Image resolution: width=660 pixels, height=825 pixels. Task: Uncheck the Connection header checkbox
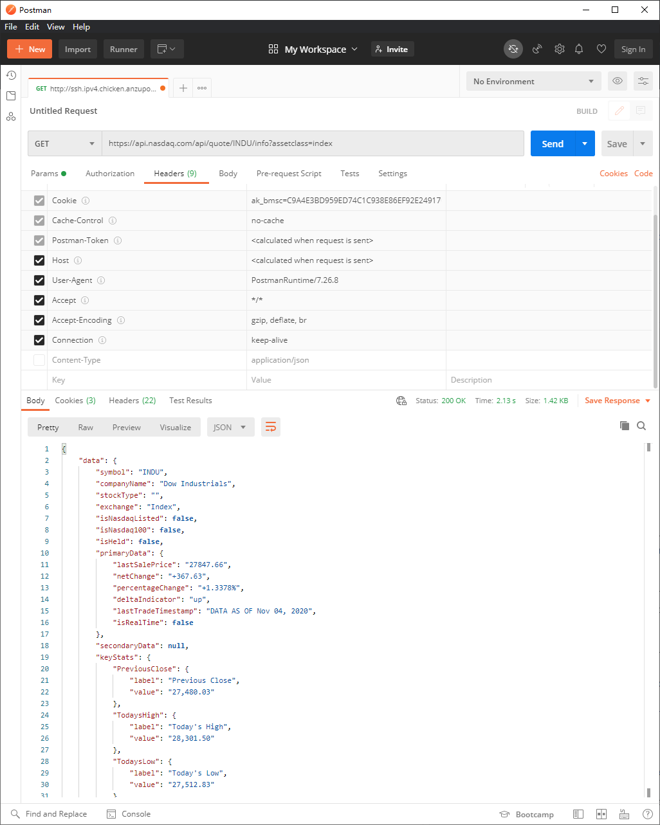click(39, 340)
